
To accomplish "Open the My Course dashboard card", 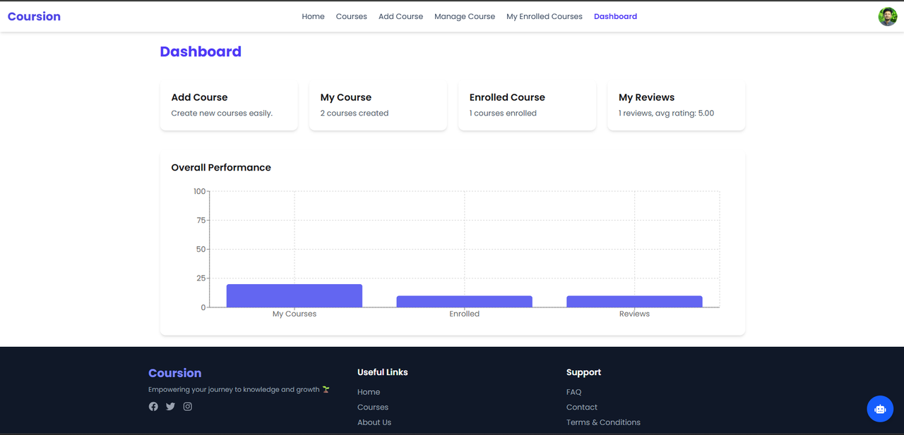I will [378, 106].
